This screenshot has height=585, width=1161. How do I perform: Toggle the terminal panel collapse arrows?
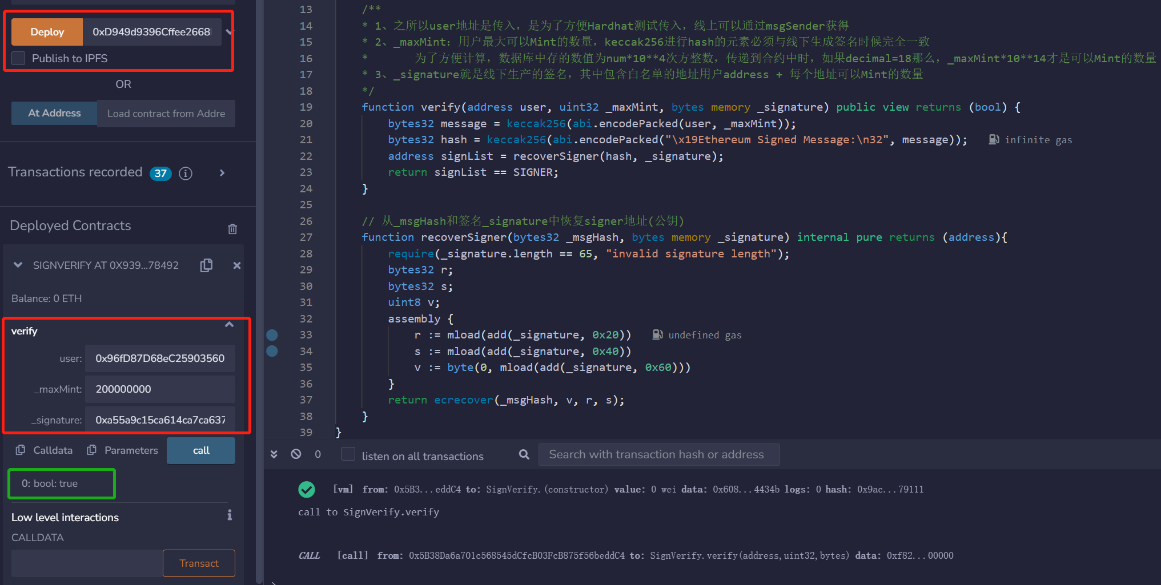274,454
